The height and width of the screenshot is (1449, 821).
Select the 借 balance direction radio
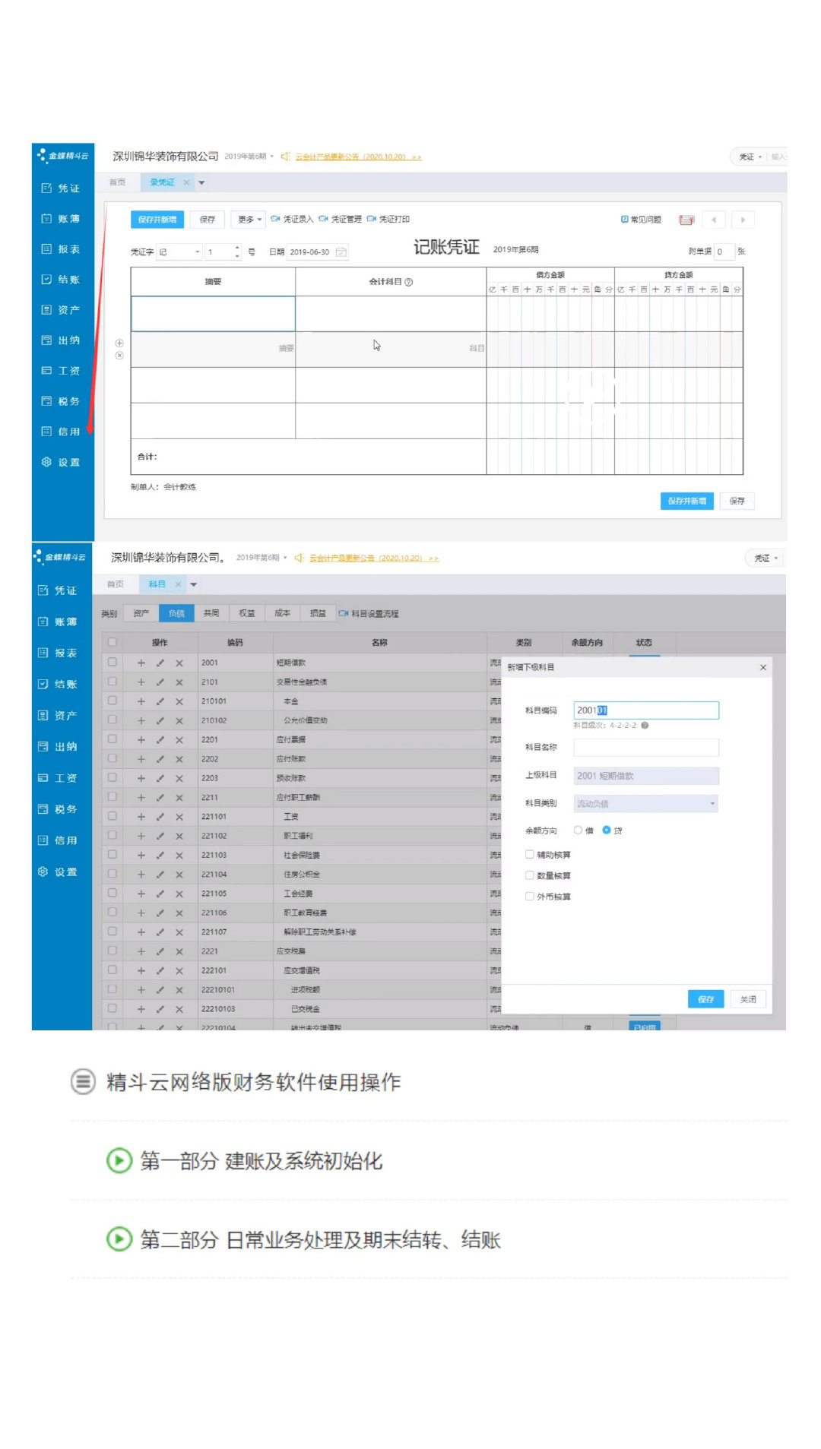579,830
